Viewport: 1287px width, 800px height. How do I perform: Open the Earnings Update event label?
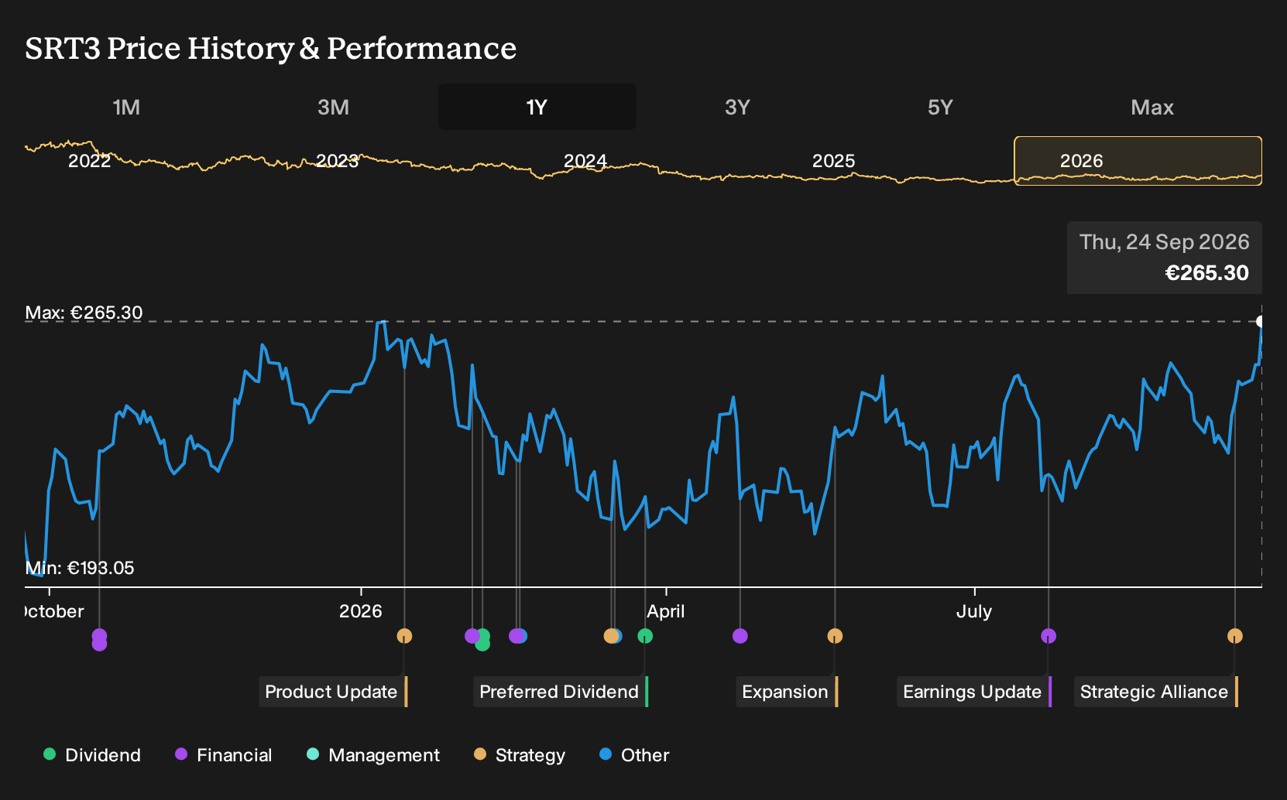974,692
